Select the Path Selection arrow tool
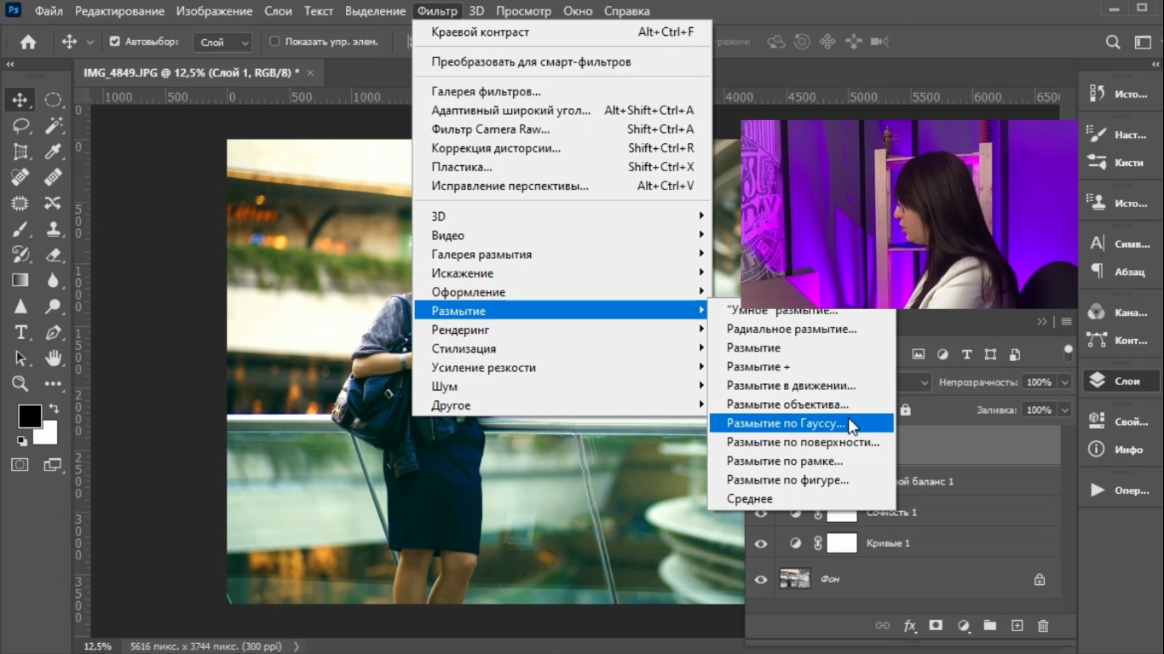The height and width of the screenshot is (654, 1164). pyautogui.click(x=20, y=358)
